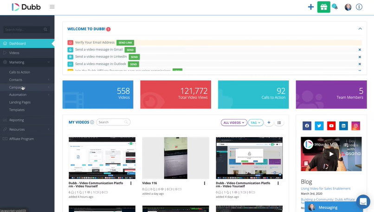Open the Total Video Views card

(175, 94)
